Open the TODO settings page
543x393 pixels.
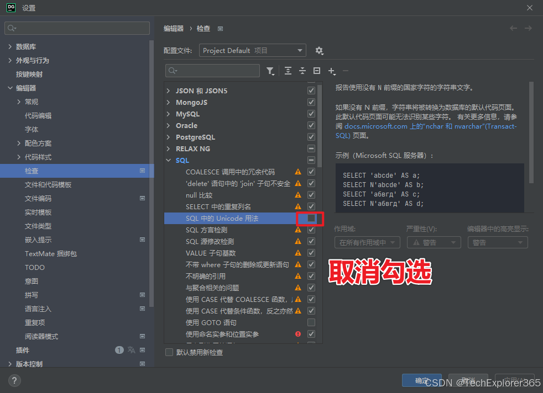click(x=35, y=268)
